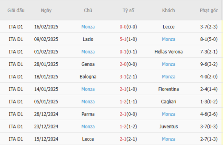
Task: Open the Lazio team link
Action: [x=88, y=39]
